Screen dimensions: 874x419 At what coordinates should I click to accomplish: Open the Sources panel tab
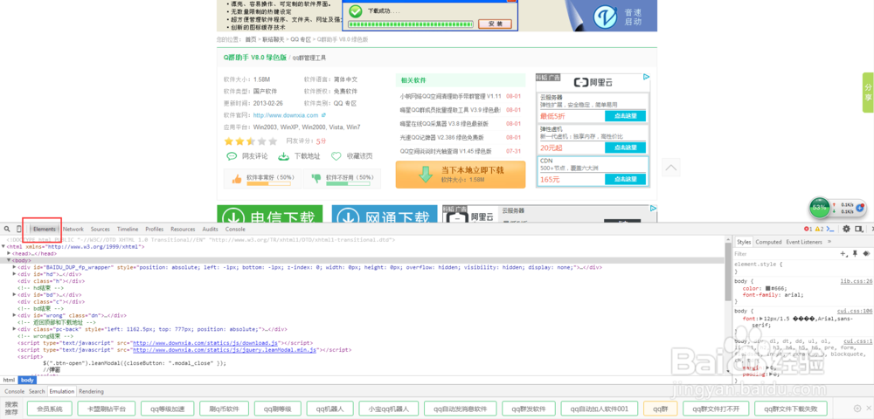(101, 230)
